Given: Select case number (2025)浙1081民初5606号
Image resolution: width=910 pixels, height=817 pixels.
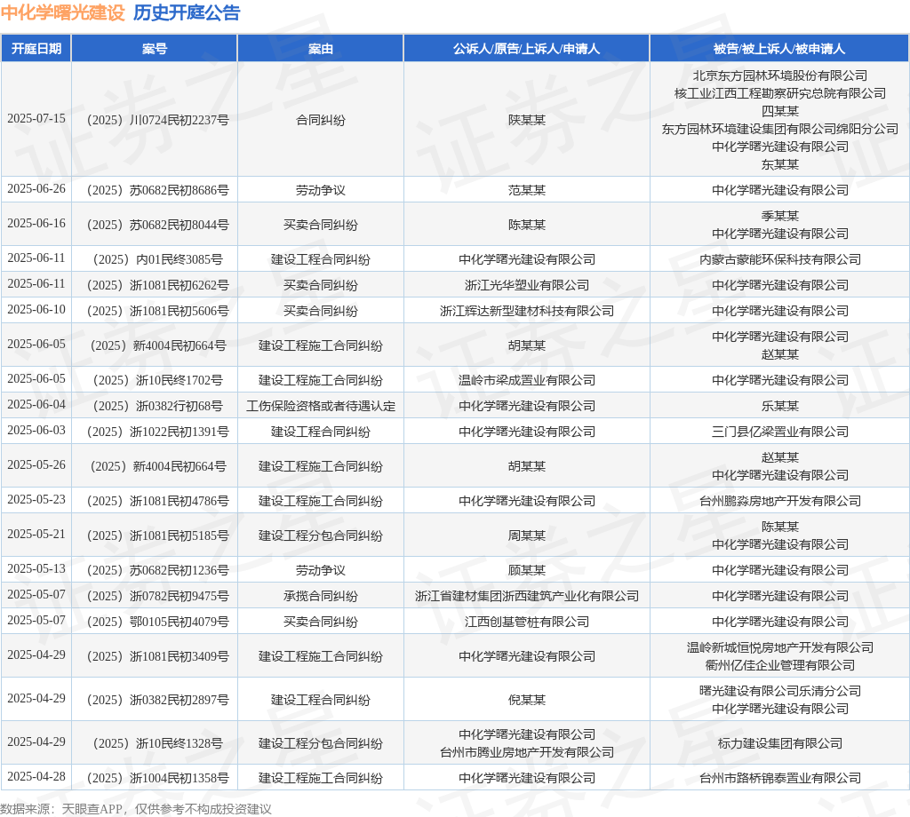Looking at the screenshot, I should 158,311.
